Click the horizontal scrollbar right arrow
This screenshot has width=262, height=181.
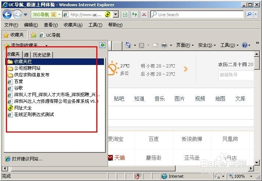(251, 168)
